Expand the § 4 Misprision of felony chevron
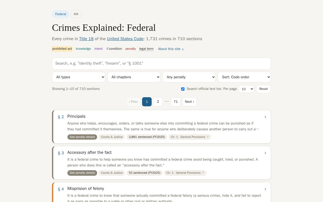 [265, 189]
